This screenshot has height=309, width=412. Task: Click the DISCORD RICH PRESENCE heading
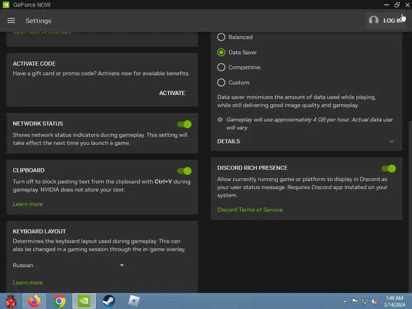[x=252, y=168]
